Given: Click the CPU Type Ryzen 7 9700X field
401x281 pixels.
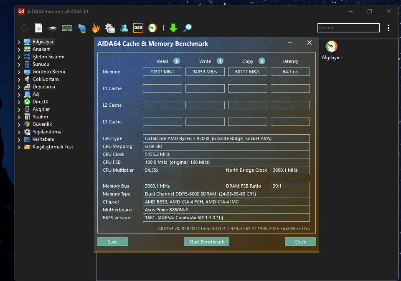Looking at the screenshot, I should 226,138.
